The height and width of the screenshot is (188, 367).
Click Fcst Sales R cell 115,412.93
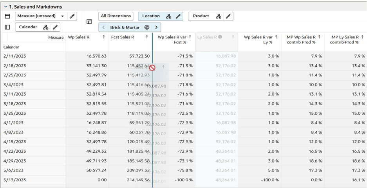coord(130,75)
